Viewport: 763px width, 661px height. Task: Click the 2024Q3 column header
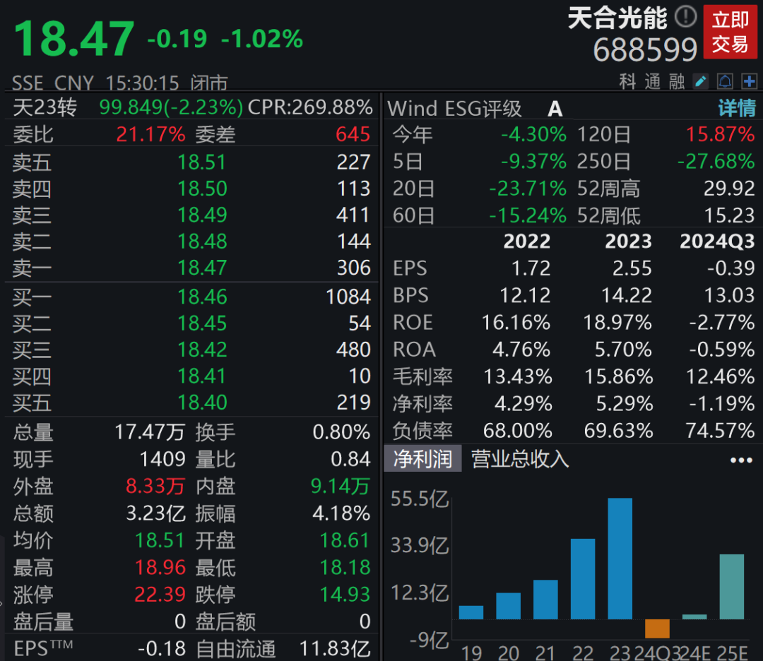717,242
